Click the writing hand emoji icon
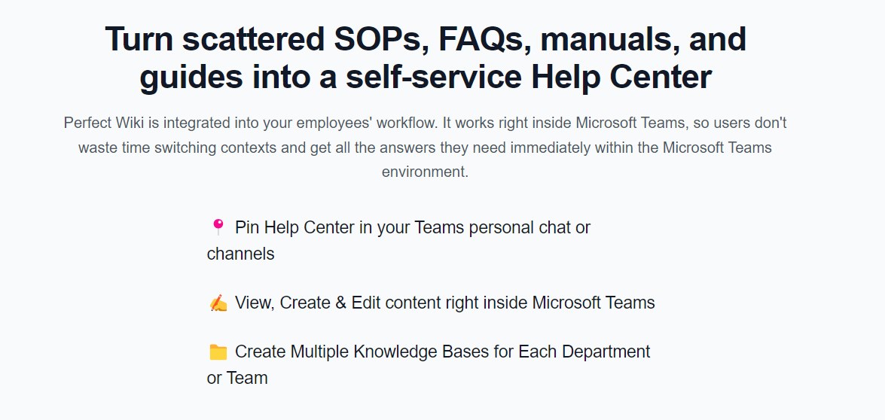885x420 pixels. (x=218, y=303)
